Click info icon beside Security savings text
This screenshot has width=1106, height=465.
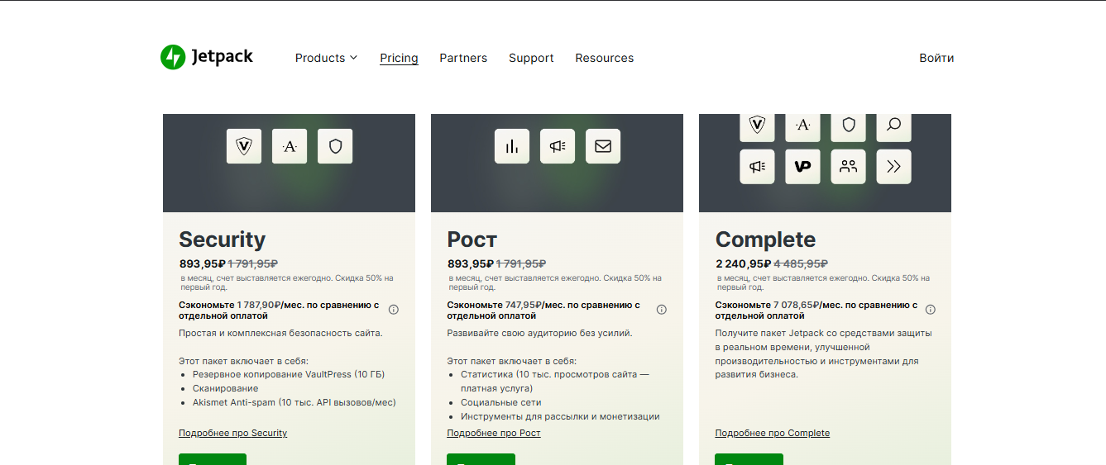(x=394, y=310)
